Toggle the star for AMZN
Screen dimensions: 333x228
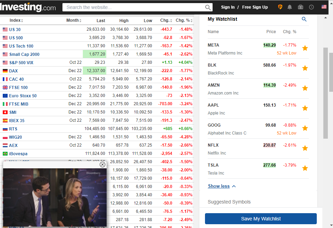pyautogui.click(x=305, y=88)
